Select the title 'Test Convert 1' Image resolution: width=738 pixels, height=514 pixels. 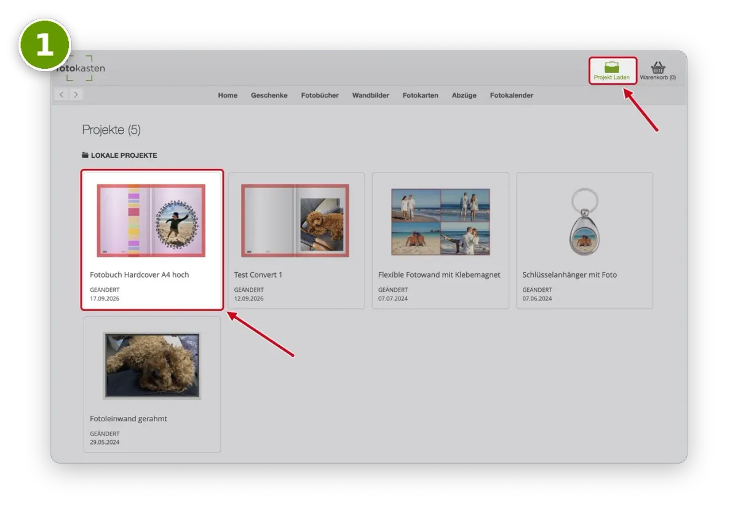click(x=258, y=275)
